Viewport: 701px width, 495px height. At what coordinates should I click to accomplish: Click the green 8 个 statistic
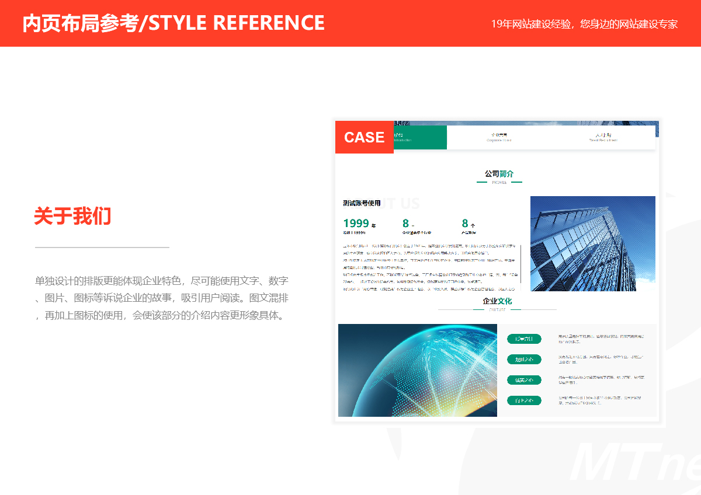tap(469, 224)
